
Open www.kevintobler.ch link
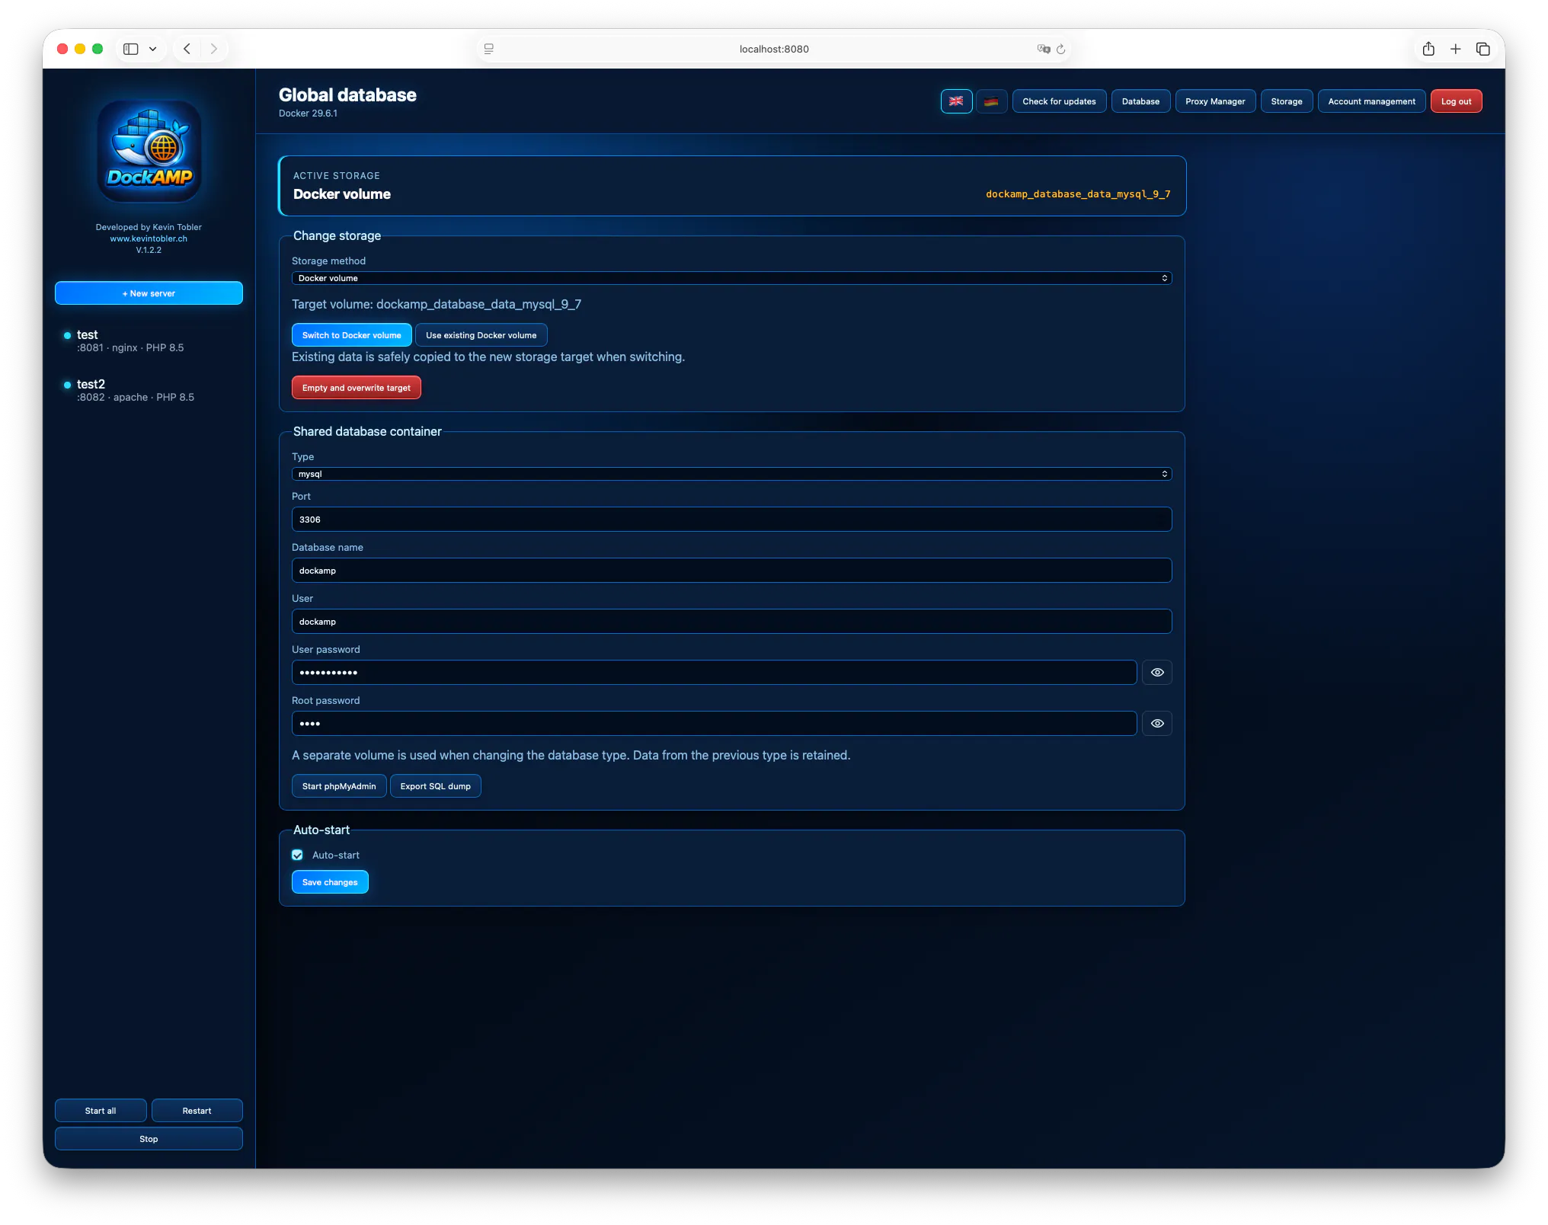click(x=149, y=238)
